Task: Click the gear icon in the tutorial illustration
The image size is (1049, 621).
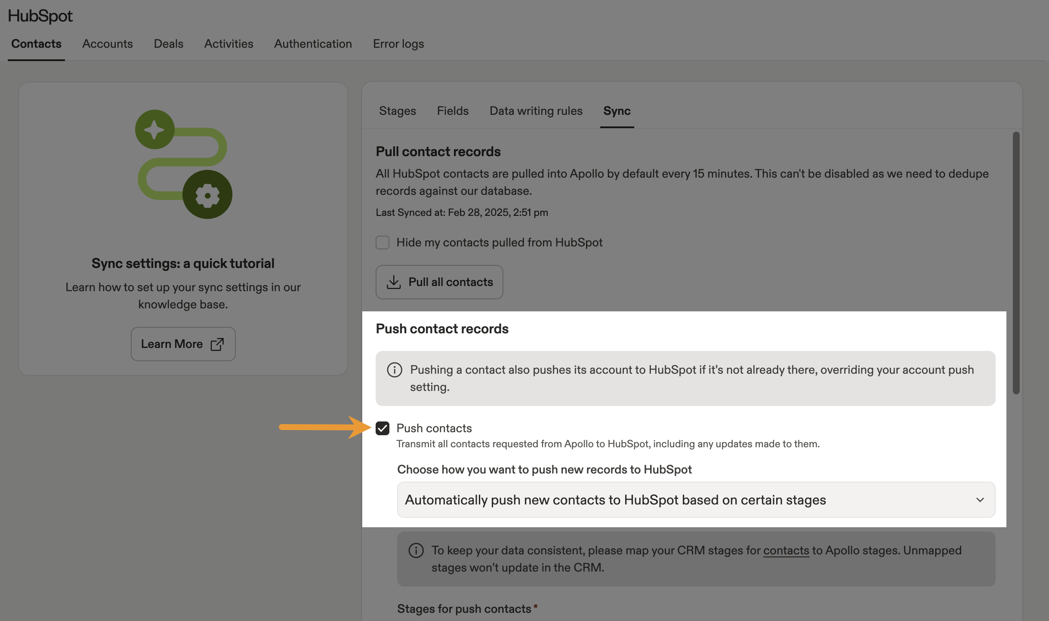Action: point(207,195)
